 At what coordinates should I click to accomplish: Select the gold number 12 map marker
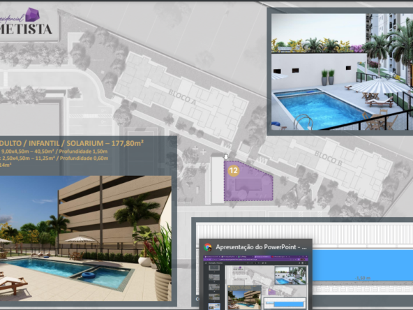[x=234, y=170]
